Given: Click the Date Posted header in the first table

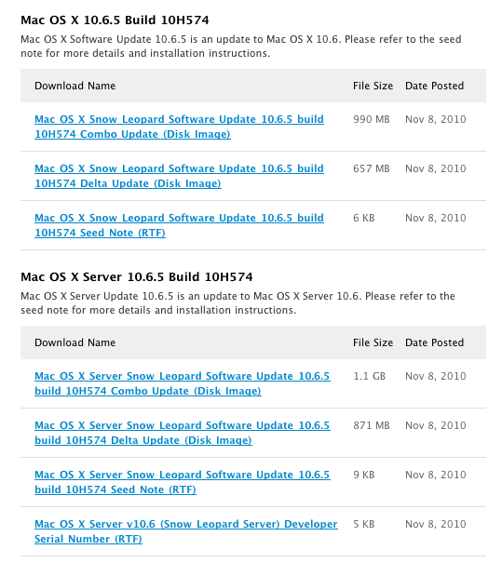Looking at the screenshot, I should 434,86.
